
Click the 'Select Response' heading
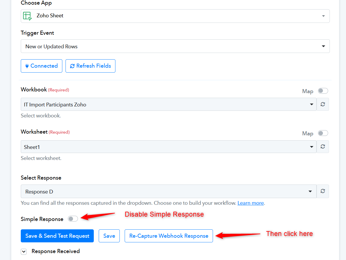coord(41,178)
